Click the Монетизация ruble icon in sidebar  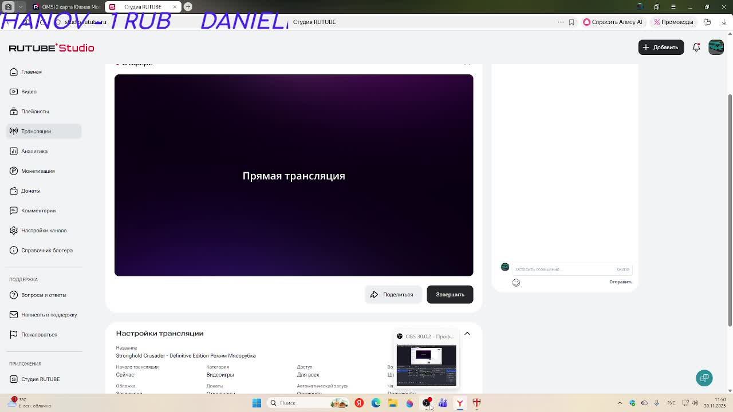pos(13,171)
